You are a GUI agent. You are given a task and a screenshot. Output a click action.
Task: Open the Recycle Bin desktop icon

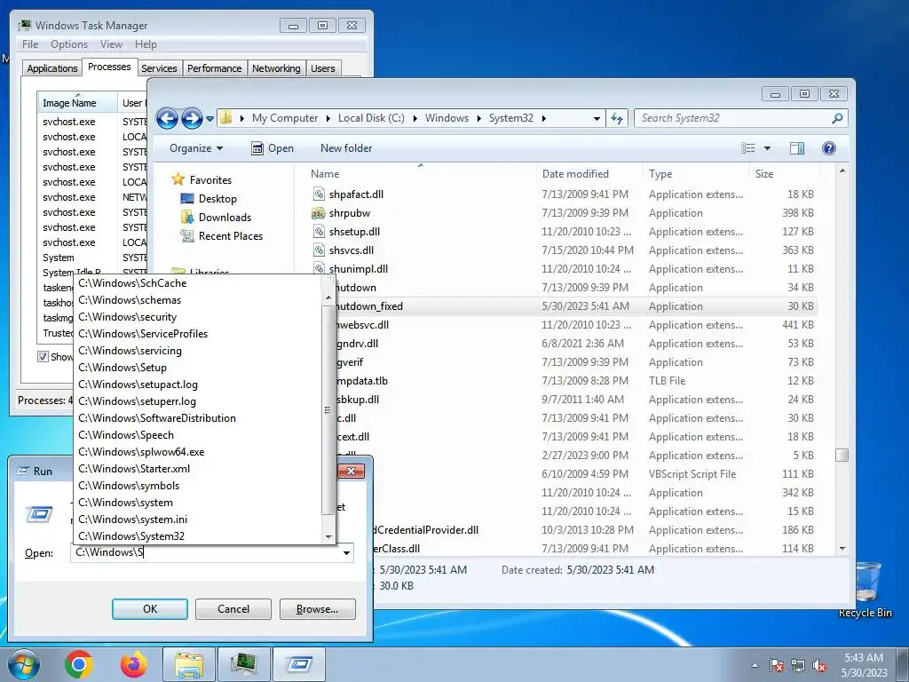(x=865, y=589)
